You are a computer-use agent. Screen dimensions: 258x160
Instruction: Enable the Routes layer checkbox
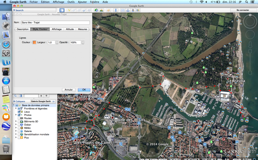click(x=19, y=118)
